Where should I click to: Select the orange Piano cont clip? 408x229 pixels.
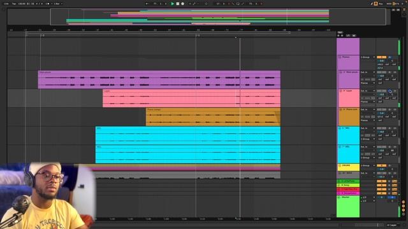point(213,117)
